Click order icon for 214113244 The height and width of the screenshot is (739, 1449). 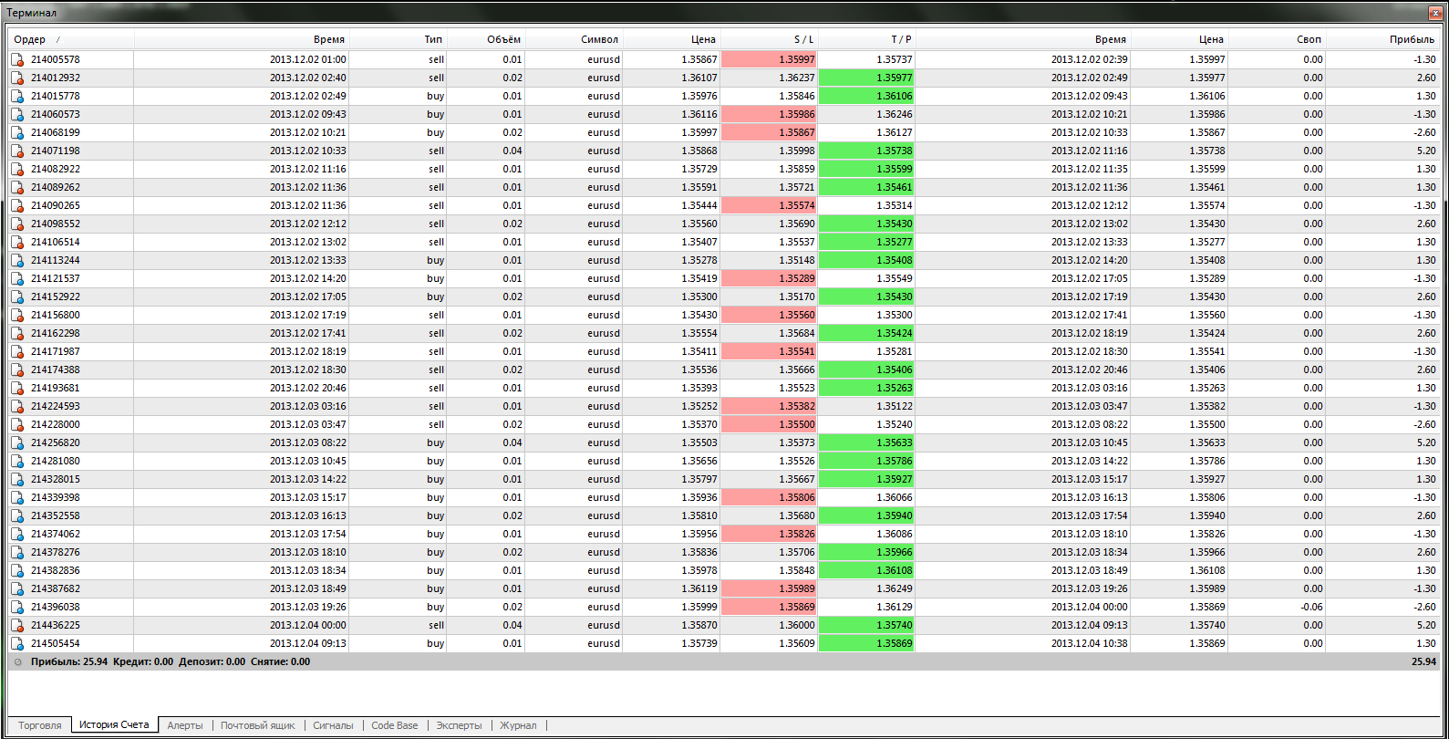click(17, 260)
